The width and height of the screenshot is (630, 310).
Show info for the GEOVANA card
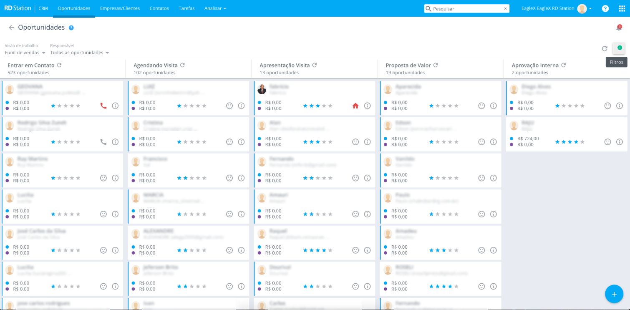click(x=115, y=106)
